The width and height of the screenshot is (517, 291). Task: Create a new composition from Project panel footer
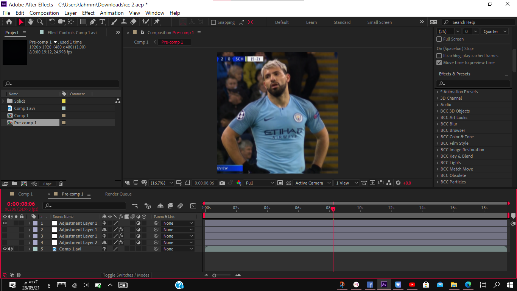24,184
